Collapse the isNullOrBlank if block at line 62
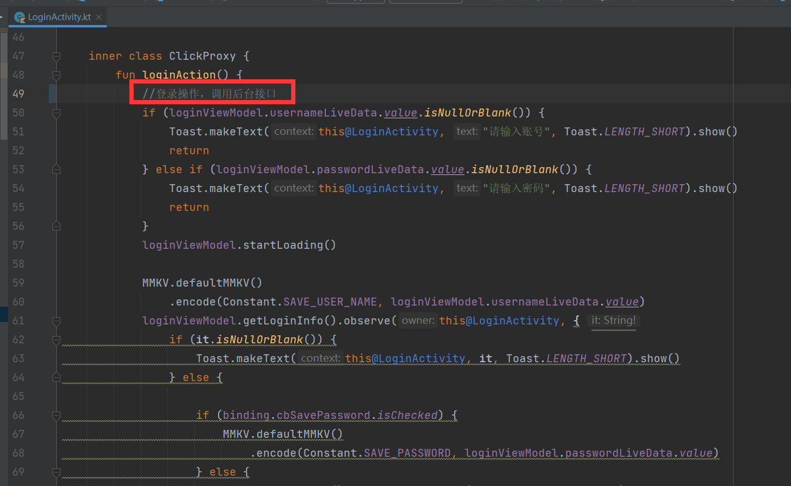The width and height of the screenshot is (791, 486). [x=56, y=340]
